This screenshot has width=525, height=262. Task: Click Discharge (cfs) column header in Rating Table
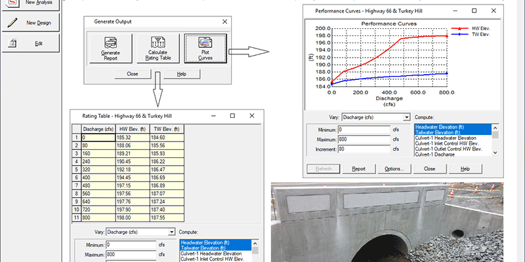click(98, 129)
